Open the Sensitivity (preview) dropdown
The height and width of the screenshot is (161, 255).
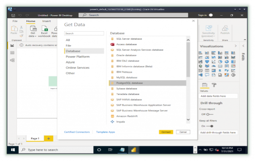click(x=209, y=32)
